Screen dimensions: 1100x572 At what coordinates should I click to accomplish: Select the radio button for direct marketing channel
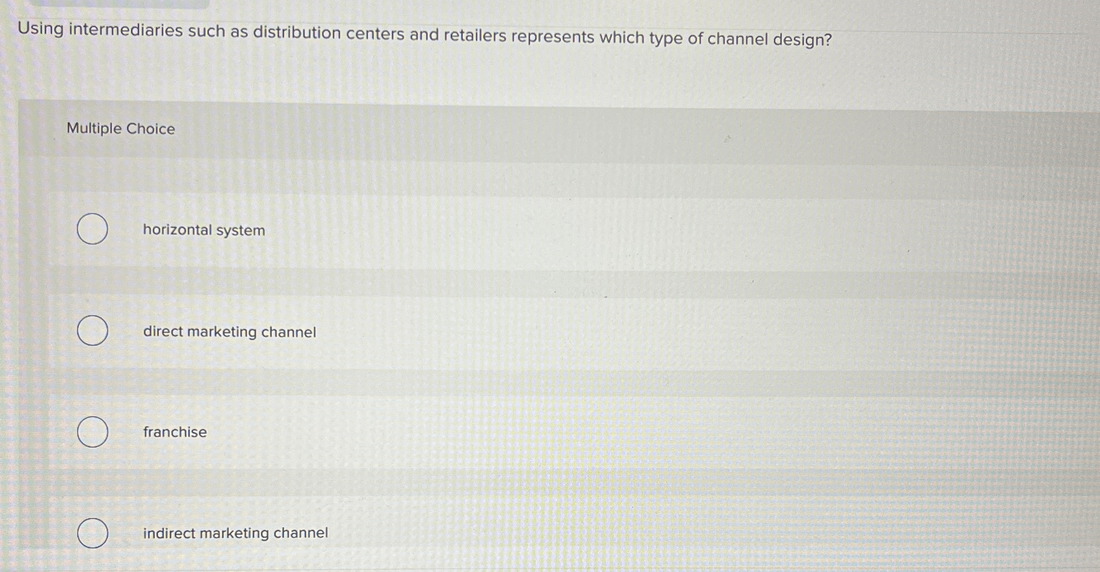(x=92, y=331)
